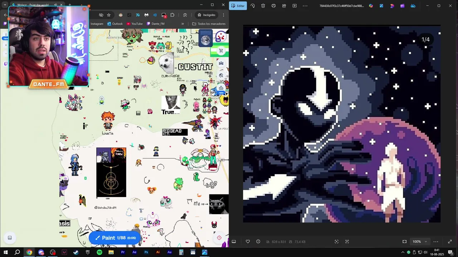Viewport: 458px width, 257px height.
Task: Open Spotify from the taskbar
Action: 99,252
